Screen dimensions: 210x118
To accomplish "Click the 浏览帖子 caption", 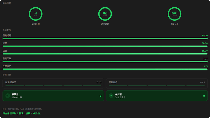I will tap(174, 24).
